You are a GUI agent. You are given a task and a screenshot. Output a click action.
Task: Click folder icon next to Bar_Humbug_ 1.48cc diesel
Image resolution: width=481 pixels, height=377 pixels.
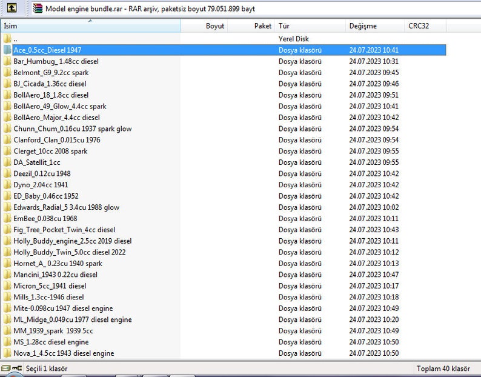[x=7, y=61]
